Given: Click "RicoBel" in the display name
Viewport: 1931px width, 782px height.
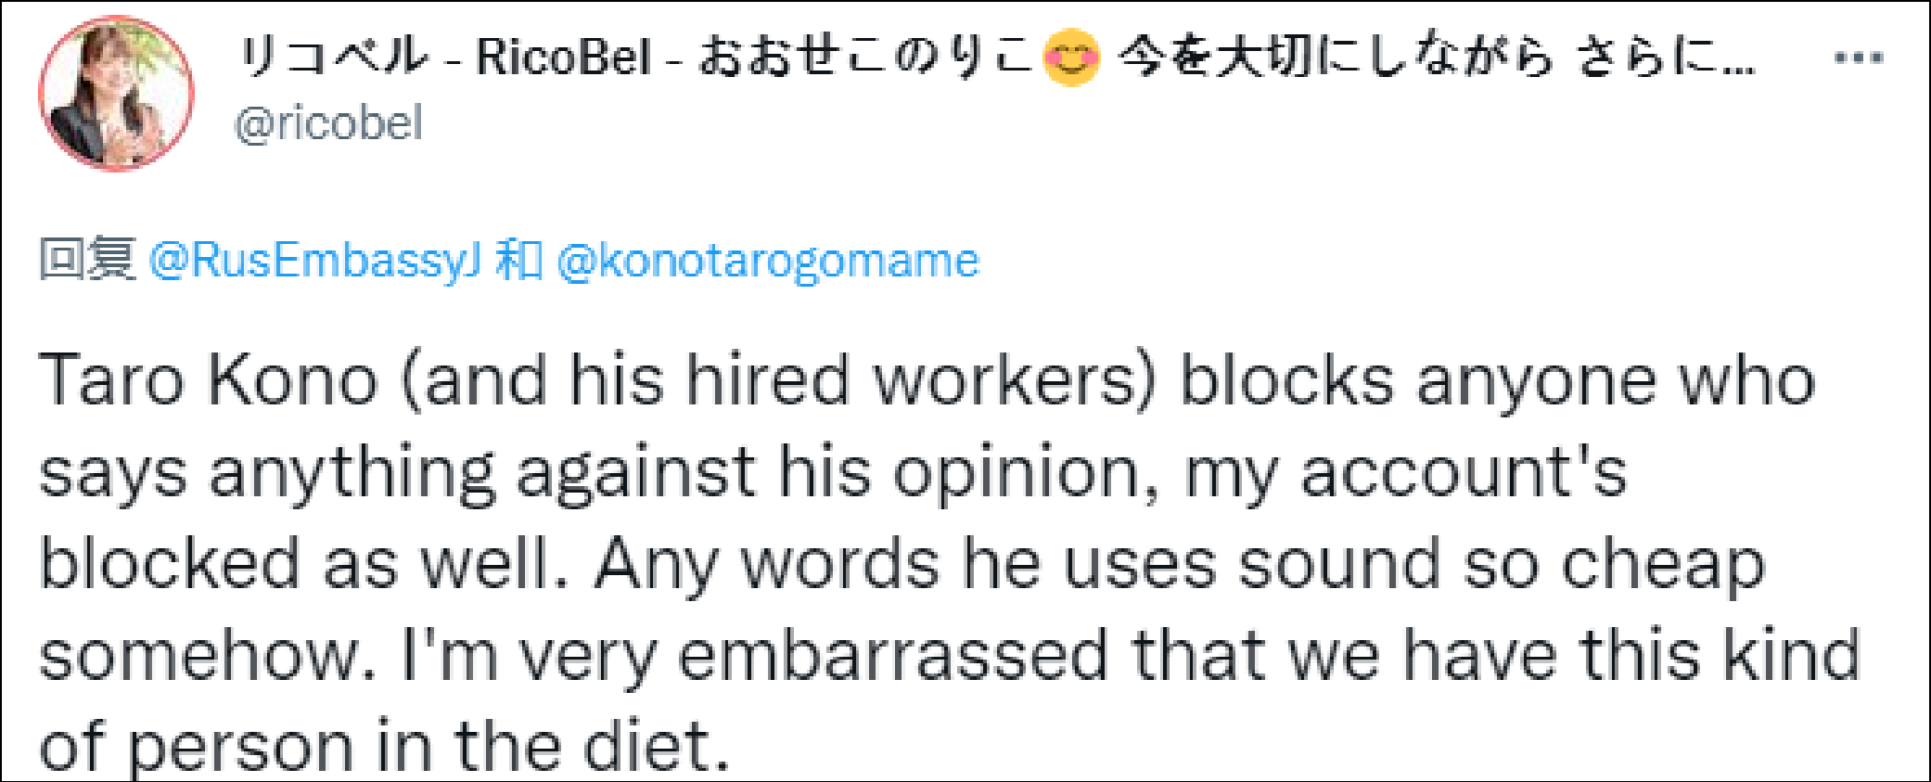Looking at the screenshot, I should (x=563, y=58).
